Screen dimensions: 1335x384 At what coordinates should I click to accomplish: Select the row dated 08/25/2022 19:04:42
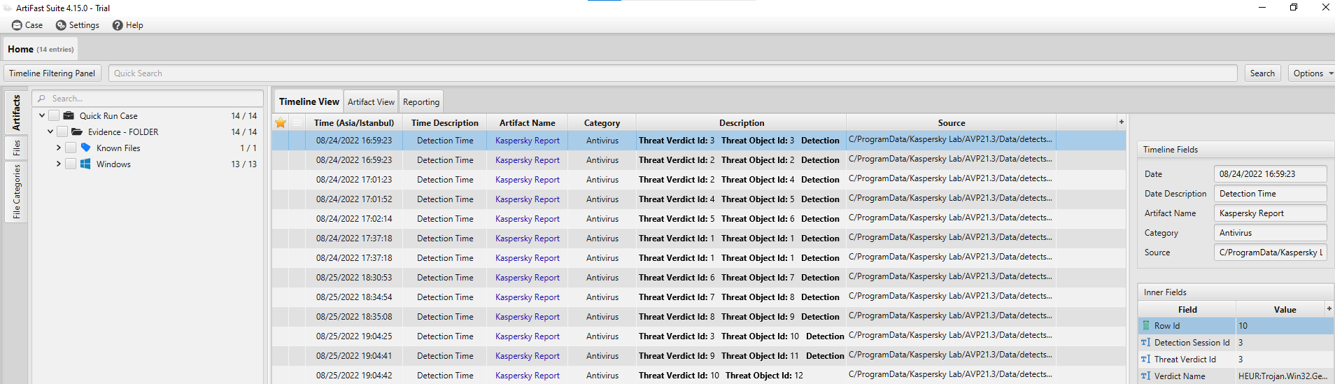pos(699,376)
